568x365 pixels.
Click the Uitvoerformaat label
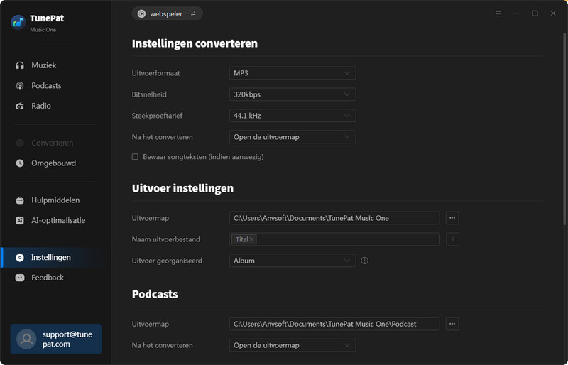(155, 73)
